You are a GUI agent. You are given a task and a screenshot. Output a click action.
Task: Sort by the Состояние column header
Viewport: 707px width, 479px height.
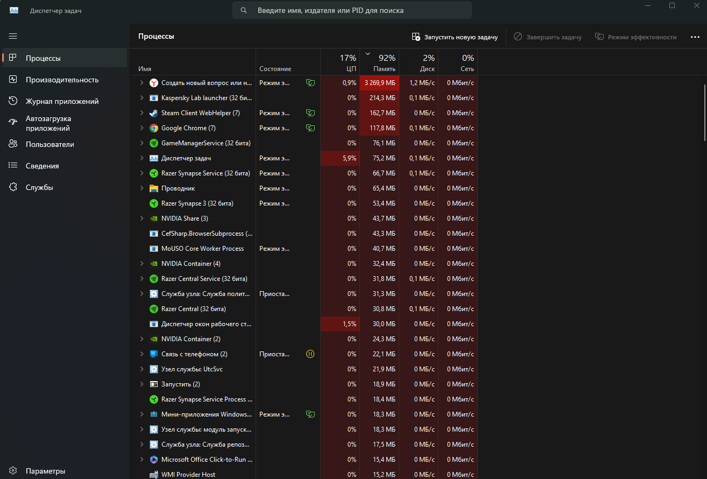coord(288,62)
